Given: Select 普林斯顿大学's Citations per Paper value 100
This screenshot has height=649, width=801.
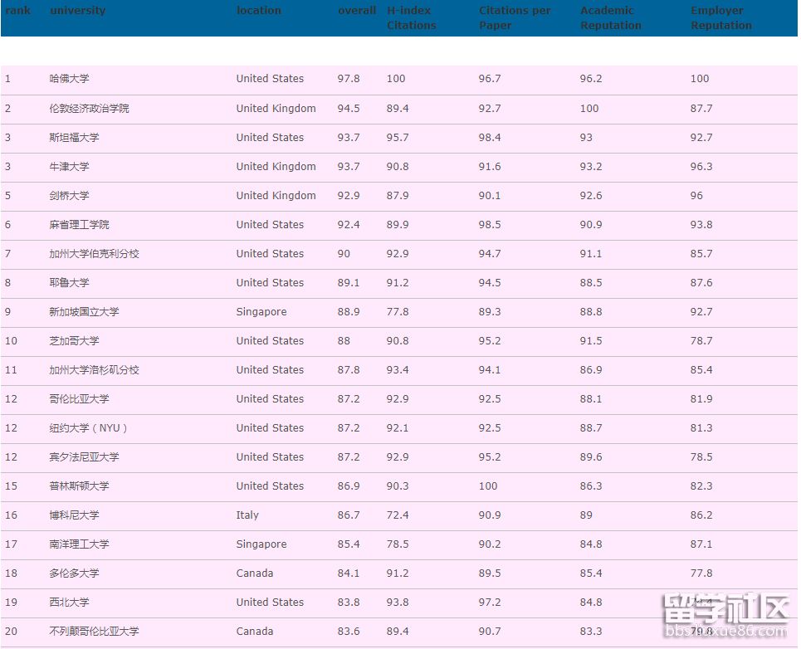Looking at the screenshot, I should pyautogui.click(x=488, y=486).
